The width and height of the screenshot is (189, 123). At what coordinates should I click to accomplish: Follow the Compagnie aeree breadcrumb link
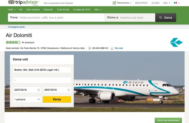pyautogui.click(x=16, y=27)
